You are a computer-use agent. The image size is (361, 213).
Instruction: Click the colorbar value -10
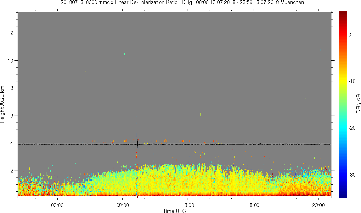(352, 81)
